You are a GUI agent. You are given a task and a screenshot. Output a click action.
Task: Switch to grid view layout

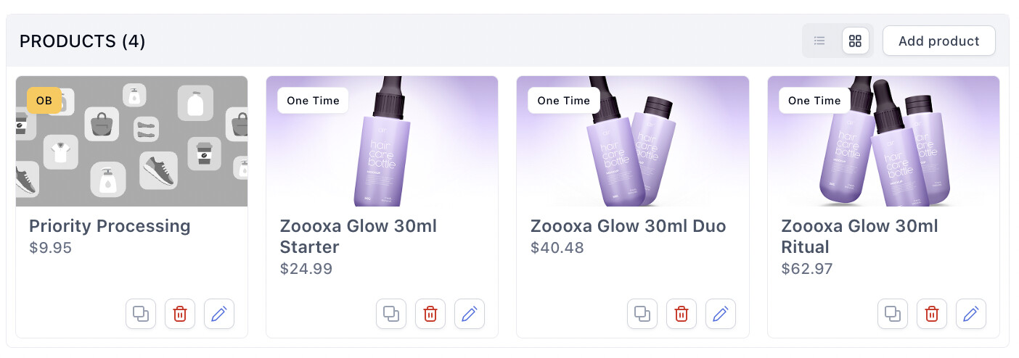[x=855, y=41]
